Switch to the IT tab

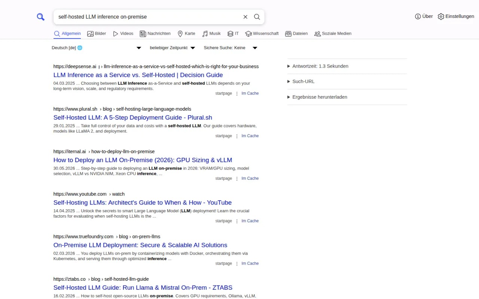click(233, 34)
